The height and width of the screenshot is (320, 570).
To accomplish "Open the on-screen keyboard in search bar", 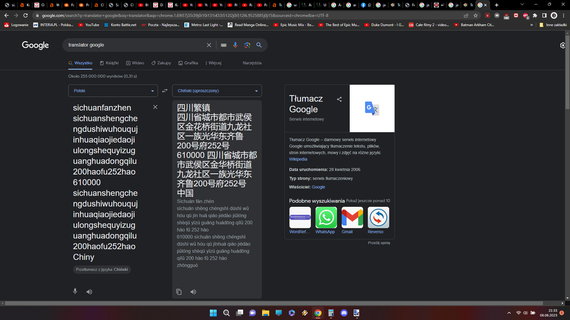I will [x=224, y=45].
